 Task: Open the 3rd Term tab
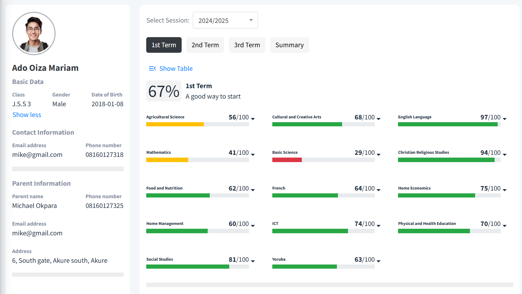[247, 45]
